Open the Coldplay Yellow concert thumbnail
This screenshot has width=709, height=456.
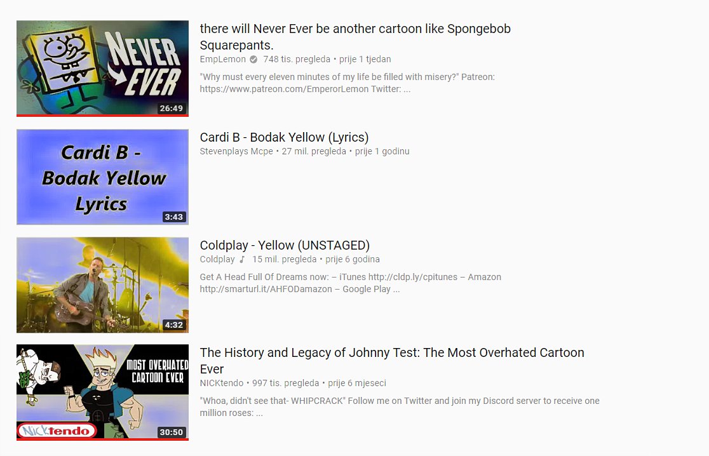(103, 285)
